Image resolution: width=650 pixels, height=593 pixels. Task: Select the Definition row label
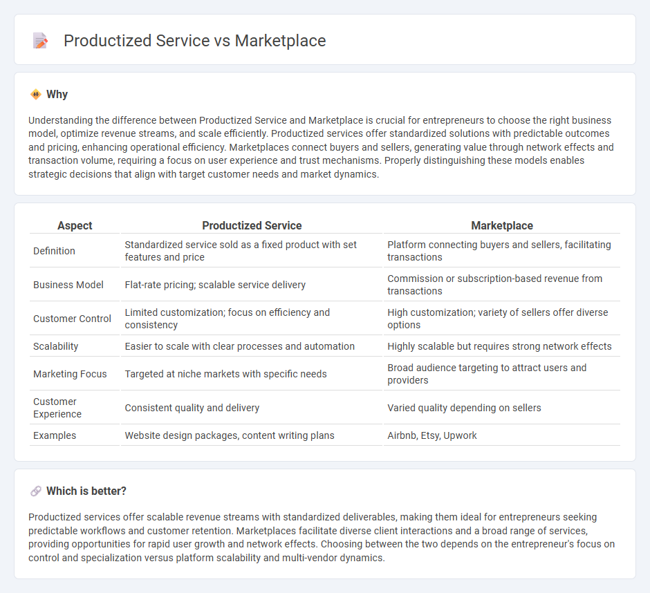(x=54, y=251)
